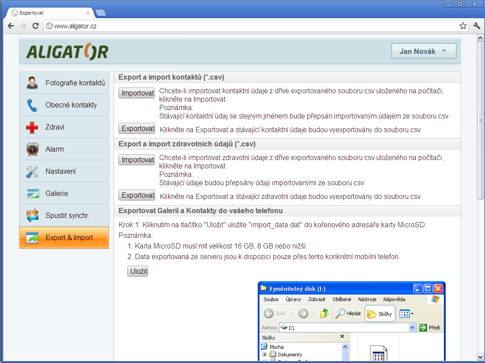The image size is (485, 363).
Task: Close the Složky pane with X
Action: point(342,336)
